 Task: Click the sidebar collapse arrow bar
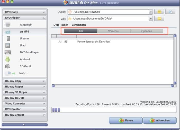(25, 125)
